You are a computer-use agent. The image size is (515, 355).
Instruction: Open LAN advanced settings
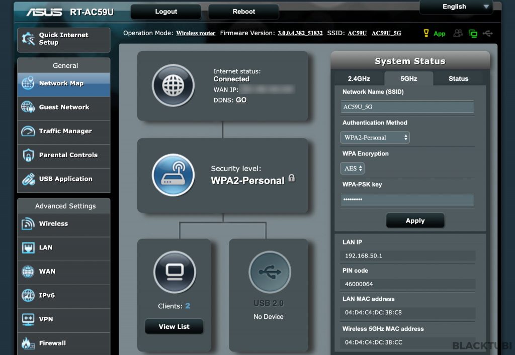click(64, 248)
